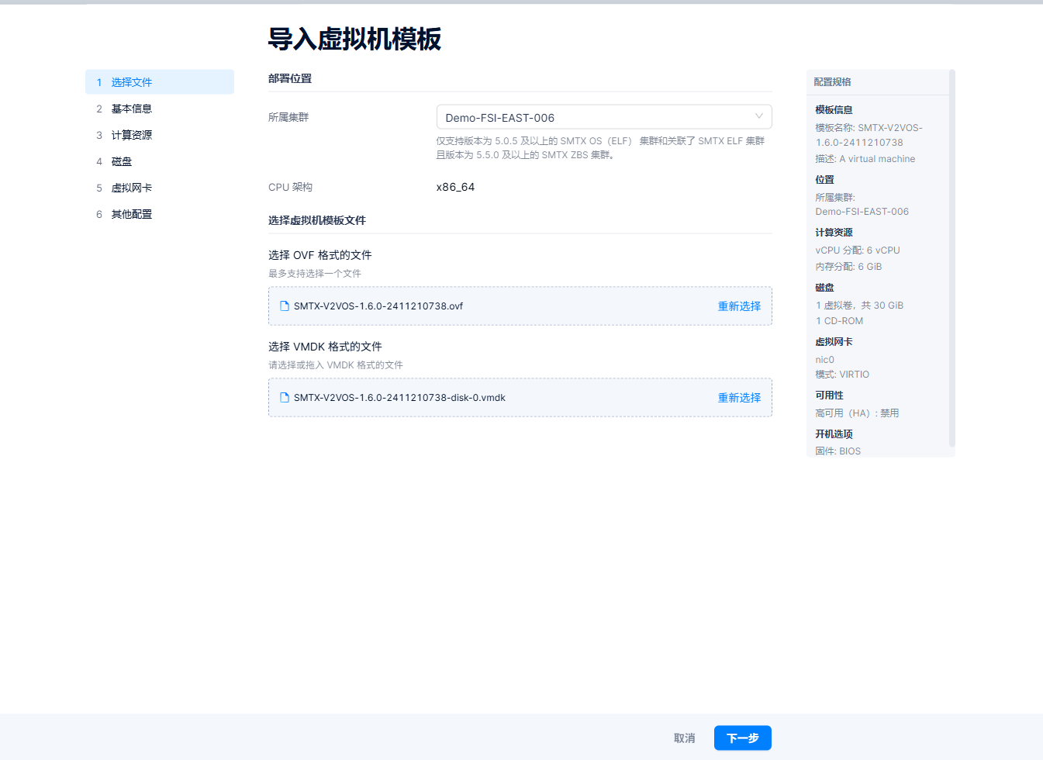Image resolution: width=1043 pixels, height=760 pixels.
Task: Click the 配置规格 panel scrollbar
Action: pos(951,256)
